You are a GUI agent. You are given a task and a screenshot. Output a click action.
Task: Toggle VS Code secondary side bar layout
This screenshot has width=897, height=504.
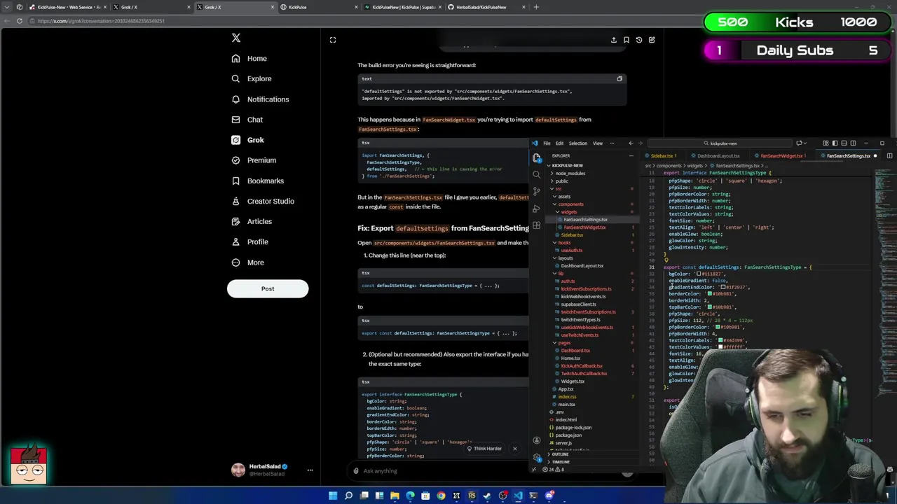coord(853,143)
